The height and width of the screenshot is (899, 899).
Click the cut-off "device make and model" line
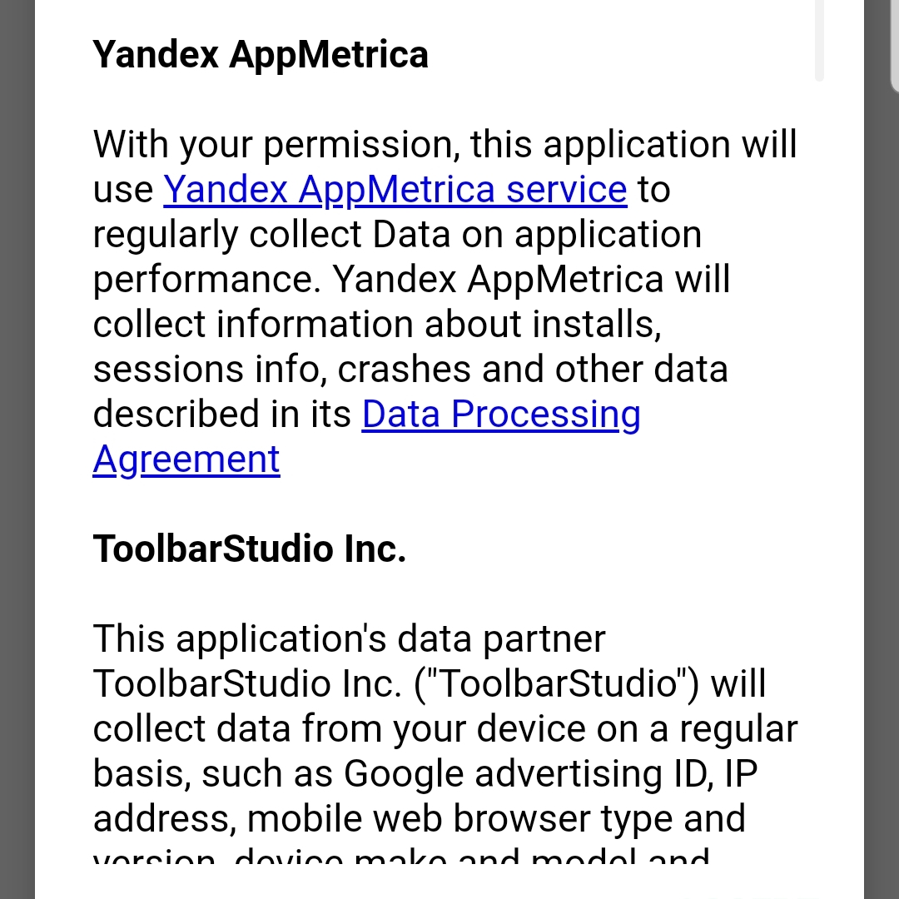pos(401,854)
